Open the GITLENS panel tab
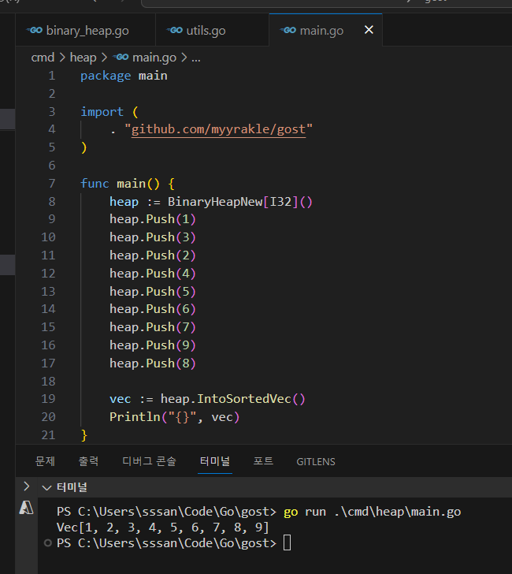Screen dimensions: 512x574 [x=315, y=461]
